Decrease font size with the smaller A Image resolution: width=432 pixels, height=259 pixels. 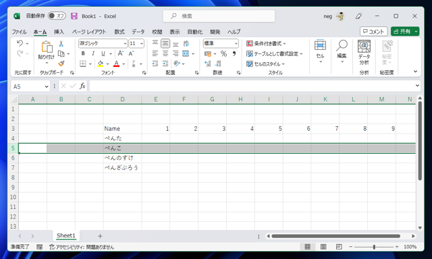(x=131, y=53)
